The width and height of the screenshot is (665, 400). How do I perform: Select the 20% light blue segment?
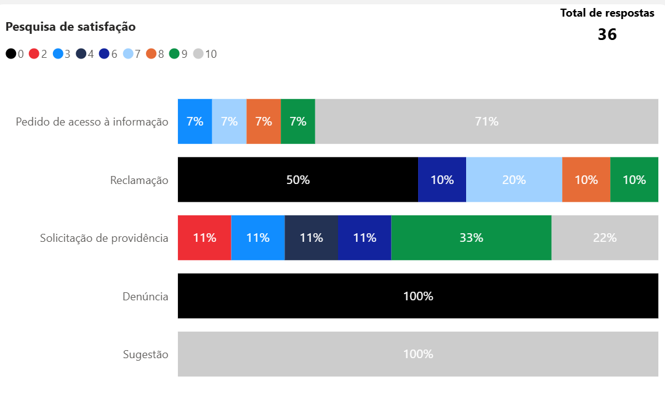pos(514,180)
